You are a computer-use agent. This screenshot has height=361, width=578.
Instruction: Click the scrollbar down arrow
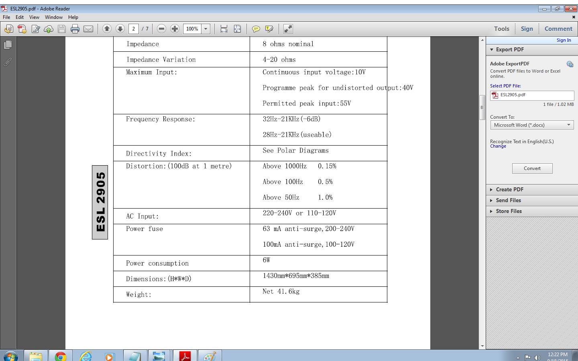pos(482,346)
